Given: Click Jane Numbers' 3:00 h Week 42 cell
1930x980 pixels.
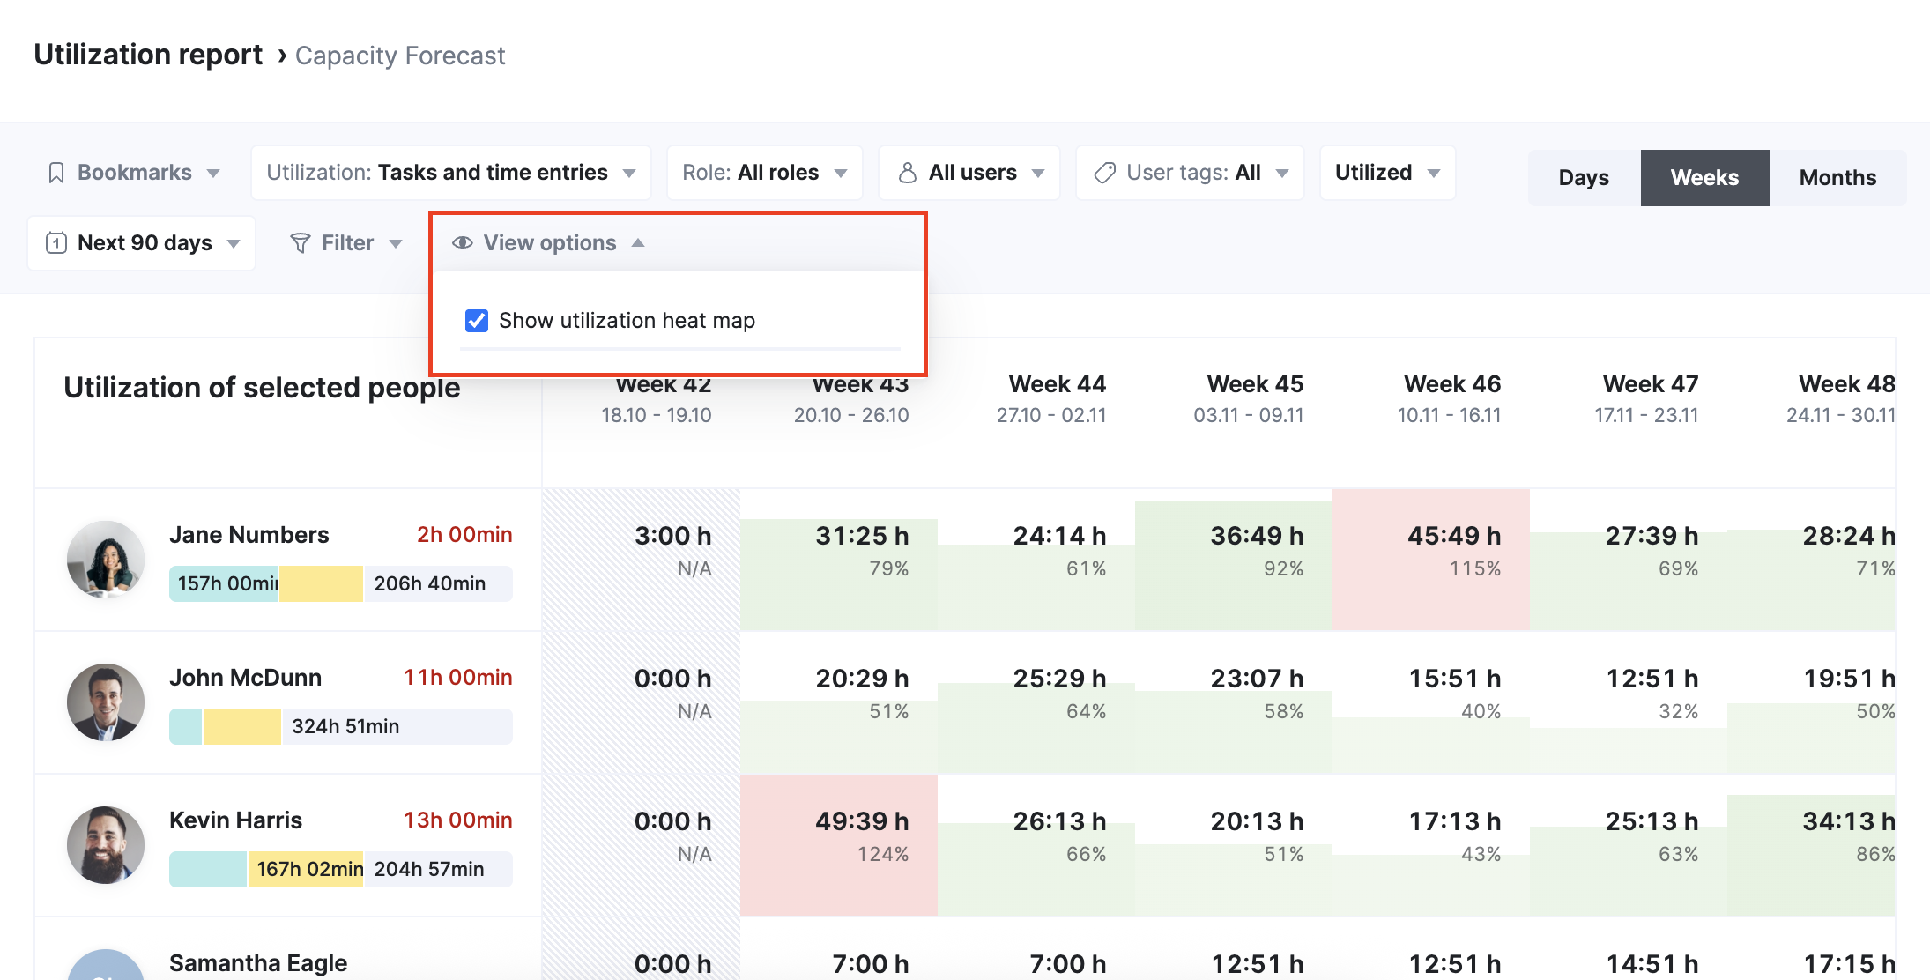Looking at the screenshot, I should pyautogui.click(x=642, y=560).
